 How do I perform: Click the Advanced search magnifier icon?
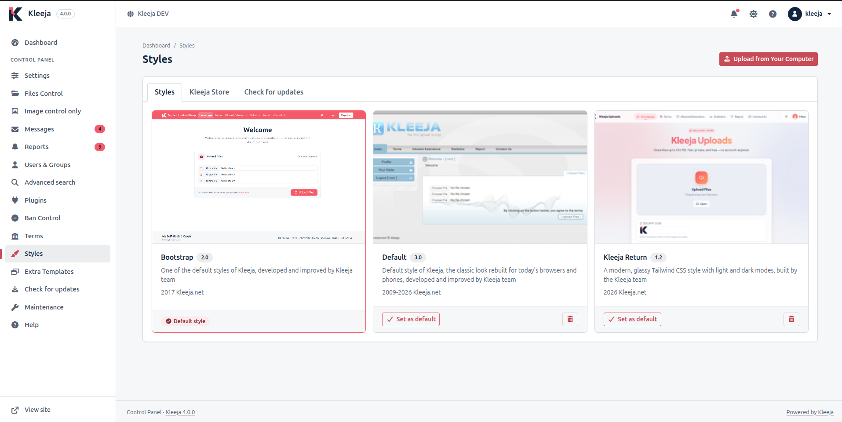coord(15,182)
